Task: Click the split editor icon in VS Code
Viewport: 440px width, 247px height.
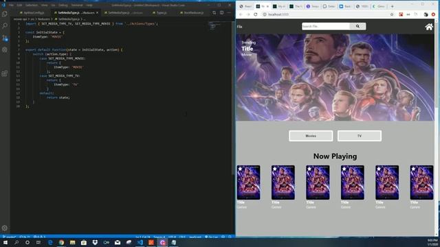Action: [221, 12]
